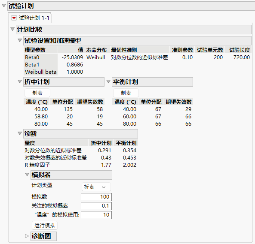255x244 pixels.
Task: Click the value 0.453 in 平衡计划 column
Action: tap(129, 157)
